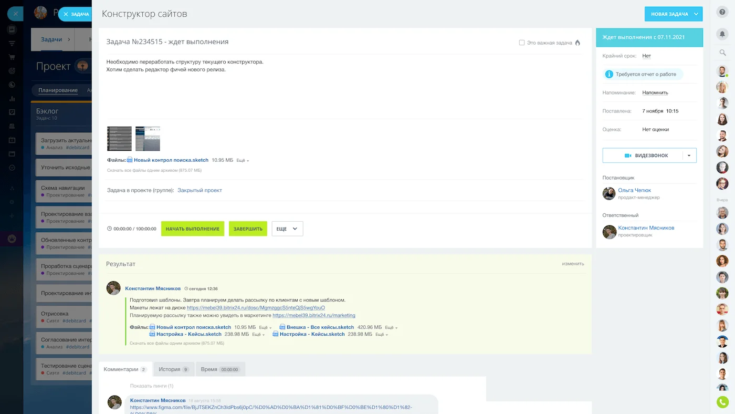Image resolution: width=735 pixels, height=414 pixels.
Task: Open the 'Закрытый проект' link
Action: 199,190
